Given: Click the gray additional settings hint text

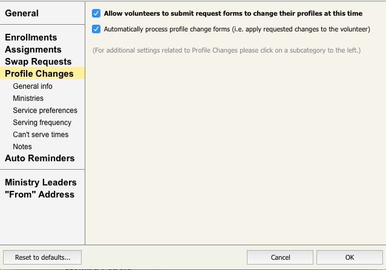Looking at the screenshot, I should [226, 50].
